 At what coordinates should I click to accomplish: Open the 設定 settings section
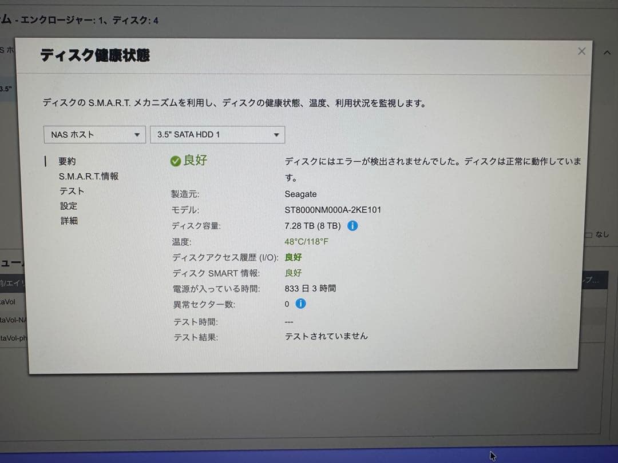69,206
